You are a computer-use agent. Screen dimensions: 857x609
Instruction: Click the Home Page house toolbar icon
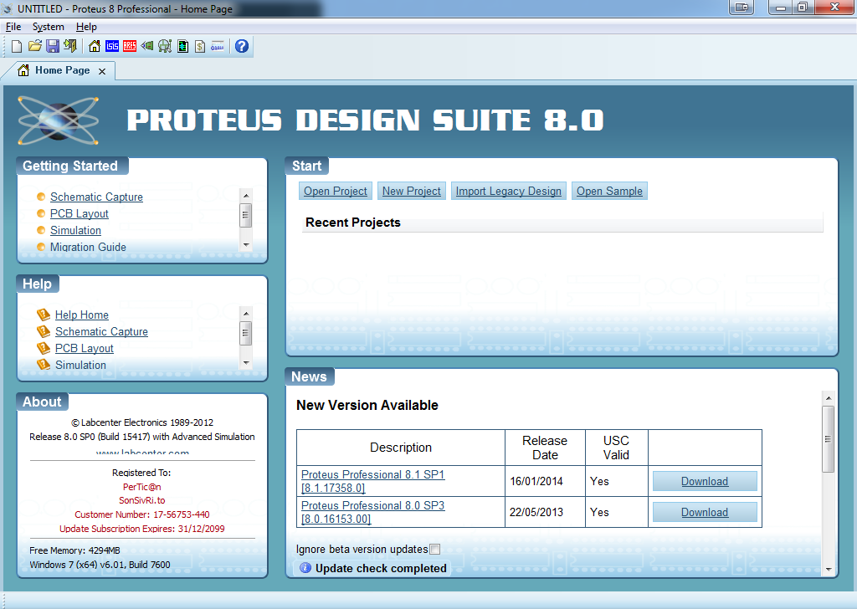(95, 46)
